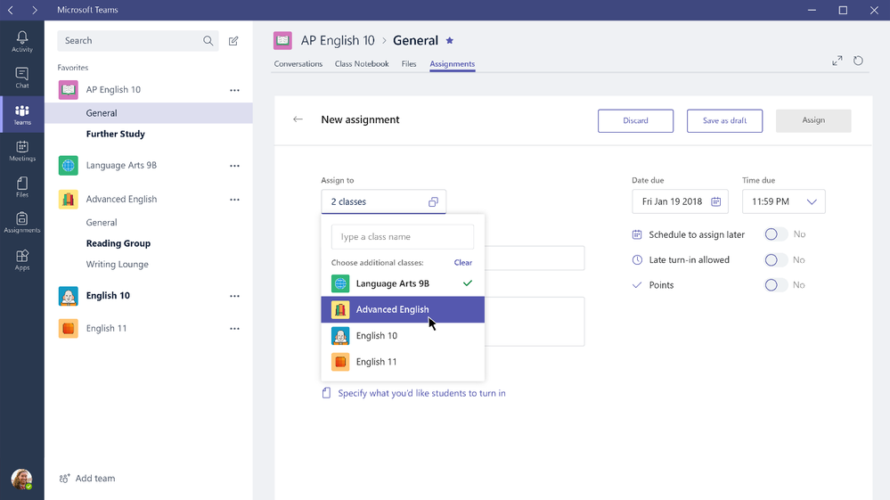Switch to the Conversations tab
This screenshot has height=500, width=890.
coord(298,63)
